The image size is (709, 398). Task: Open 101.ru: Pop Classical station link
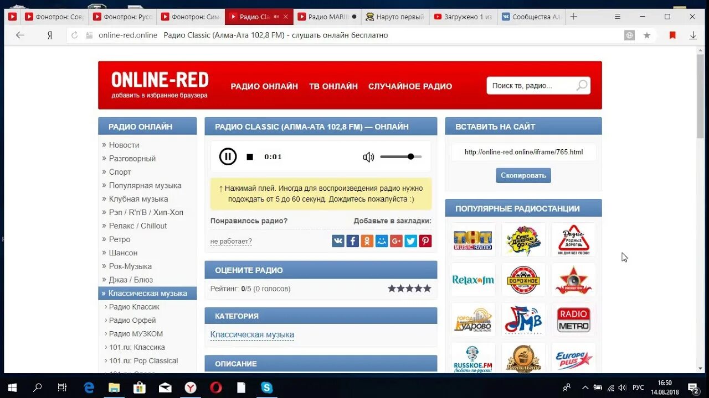(143, 361)
